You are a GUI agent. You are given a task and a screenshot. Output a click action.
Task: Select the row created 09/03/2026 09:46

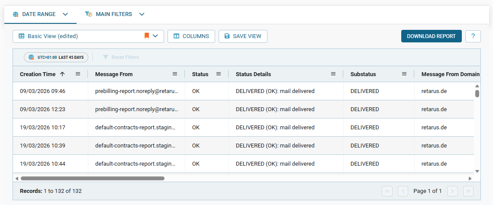pyautogui.click(x=243, y=91)
